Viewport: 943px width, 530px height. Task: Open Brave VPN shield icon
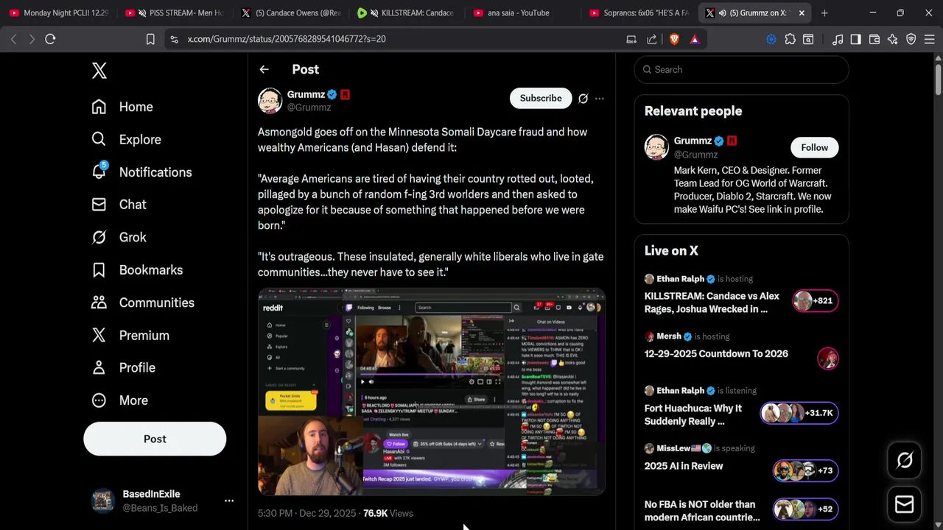tap(911, 39)
